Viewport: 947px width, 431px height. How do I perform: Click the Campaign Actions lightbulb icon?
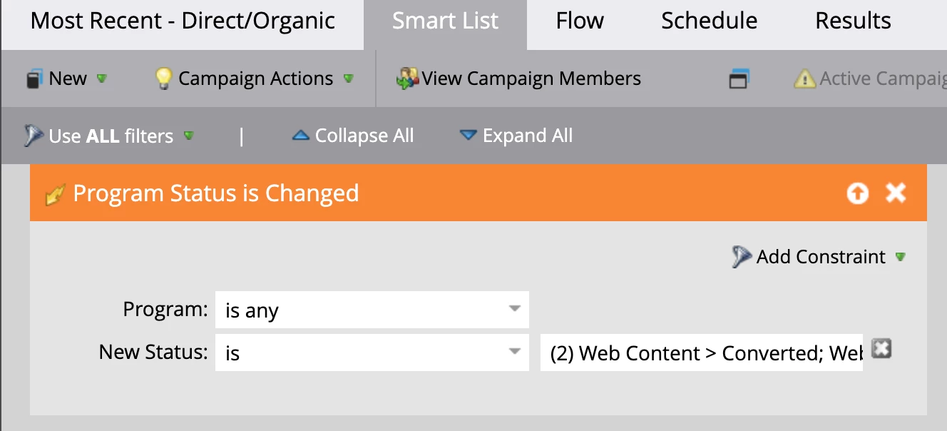pyautogui.click(x=163, y=78)
